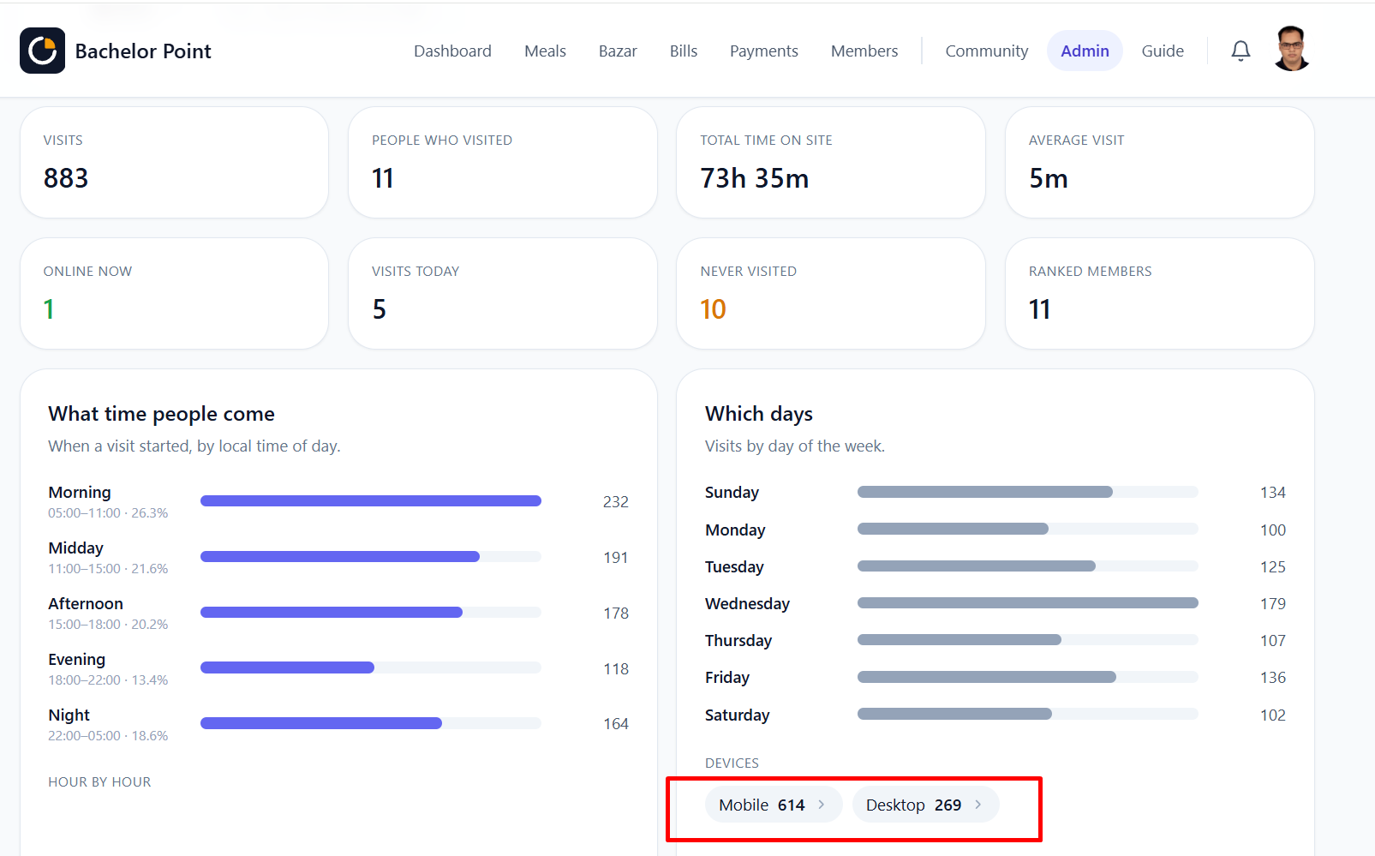Screen dimensions: 1375x856
Task: Click the Average Visit 5m card
Action: point(1160,162)
